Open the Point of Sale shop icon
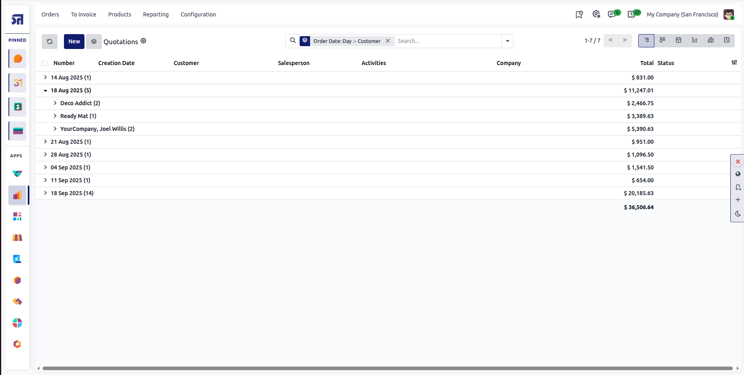 click(17, 238)
